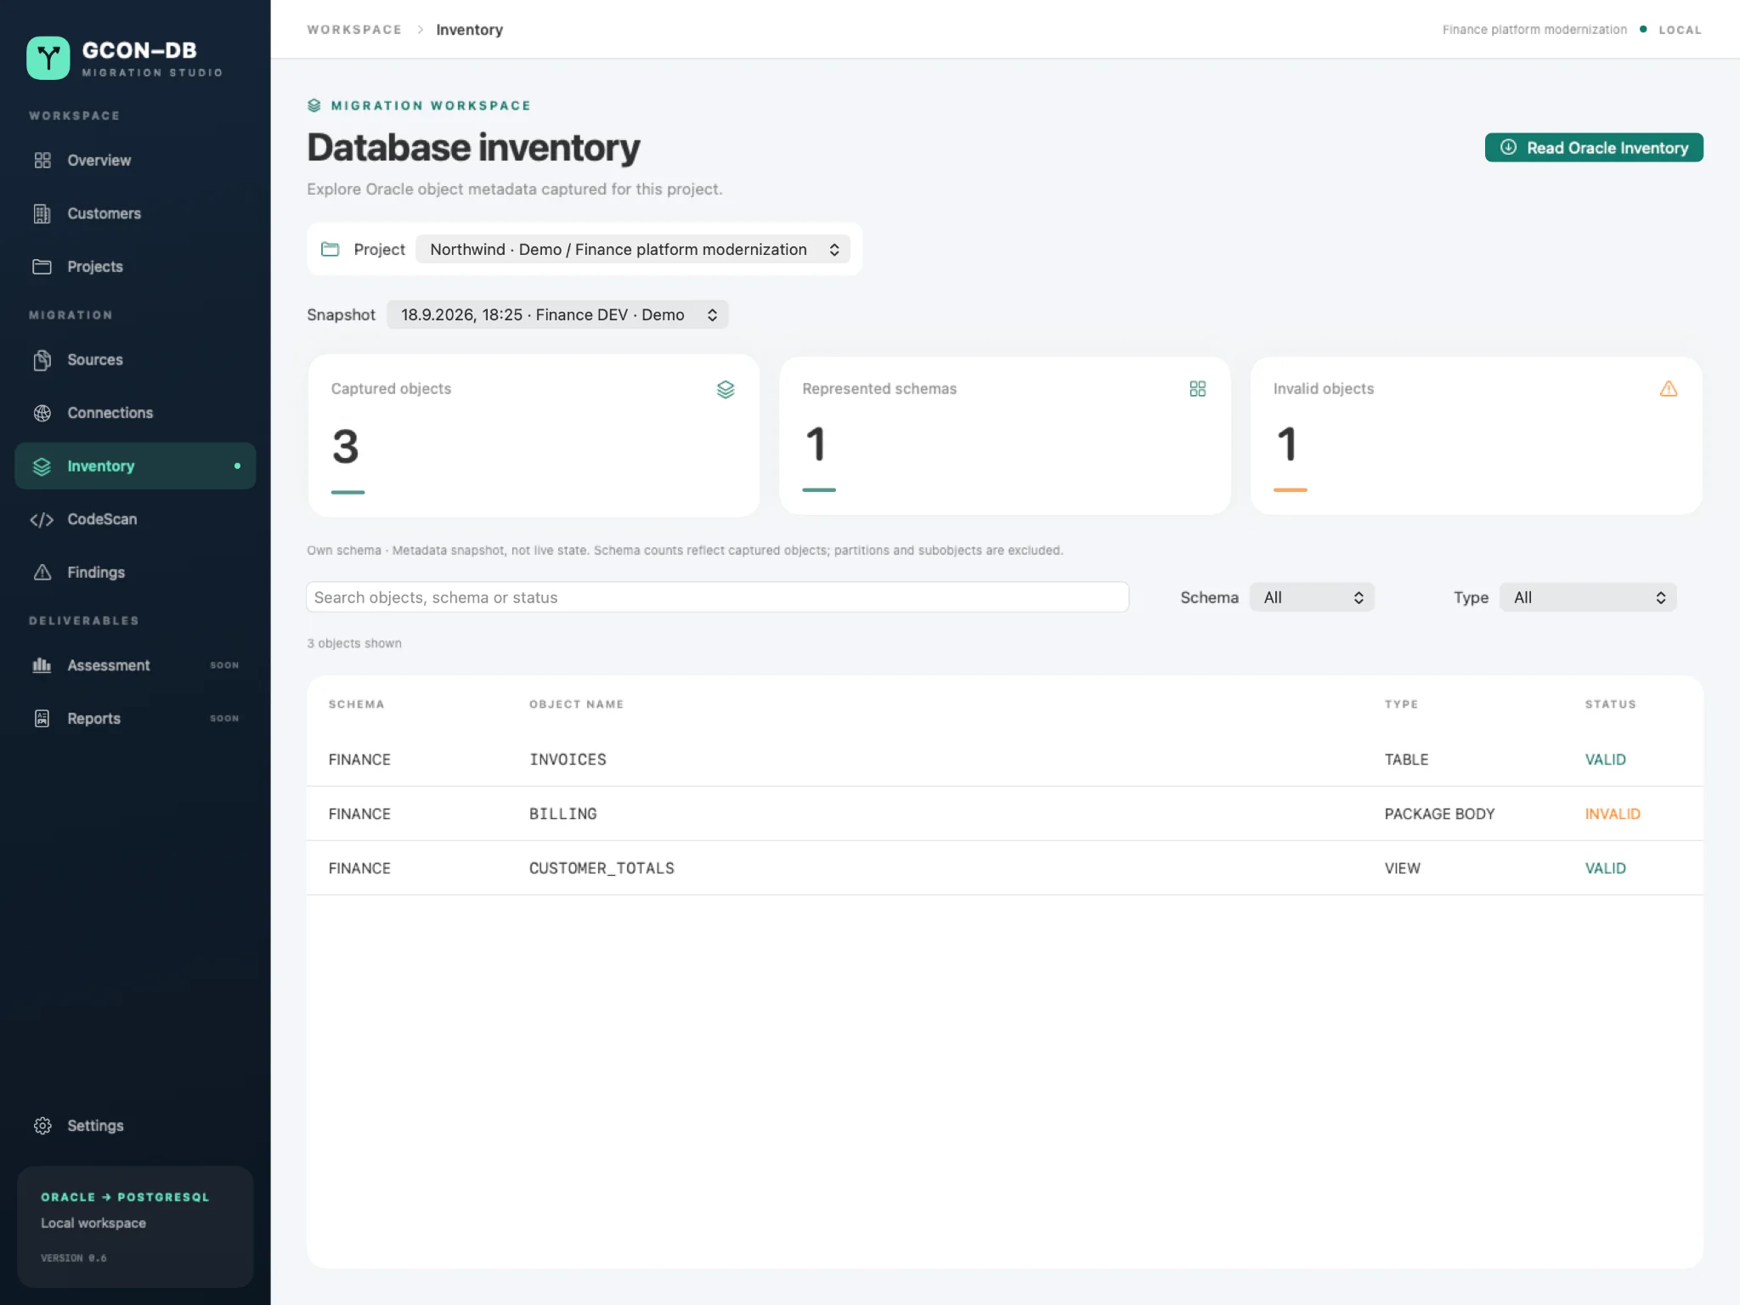Open the Findings page
Viewport: 1740px width, 1305px height.
click(135, 573)
